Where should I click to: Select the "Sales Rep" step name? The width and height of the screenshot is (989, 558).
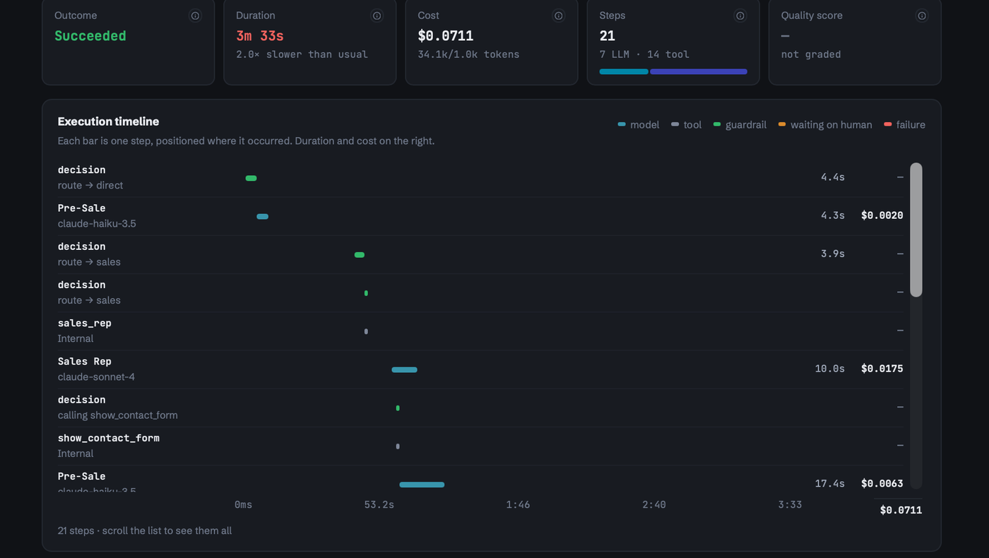85,361
